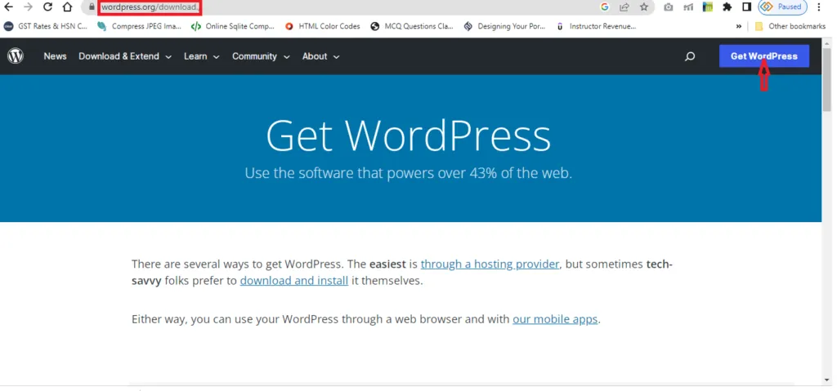Open Instructor Revenue bookmark
Image resolution: width=837 pixels, height=391 pixels.
596,26
